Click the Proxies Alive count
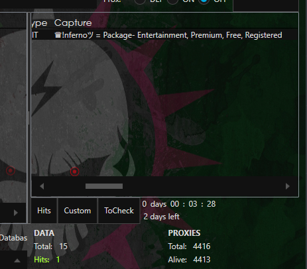This screenshot has width=307, height=269. [202, 260]
